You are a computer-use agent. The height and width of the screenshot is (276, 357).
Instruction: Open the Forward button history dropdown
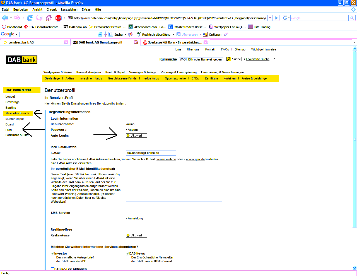point(23,18)
